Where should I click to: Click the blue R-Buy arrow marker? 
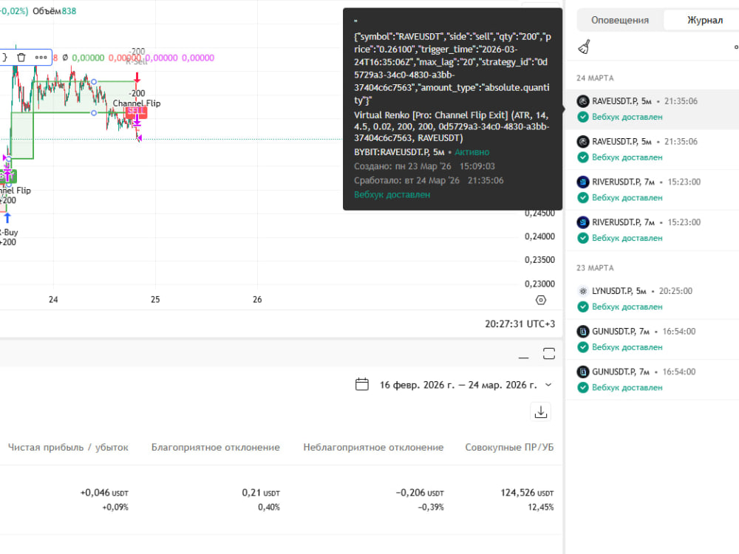click(x=7, y=219)
